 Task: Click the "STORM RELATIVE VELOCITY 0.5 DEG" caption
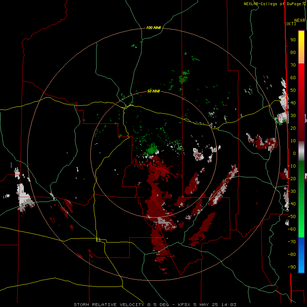click(121, 305)
